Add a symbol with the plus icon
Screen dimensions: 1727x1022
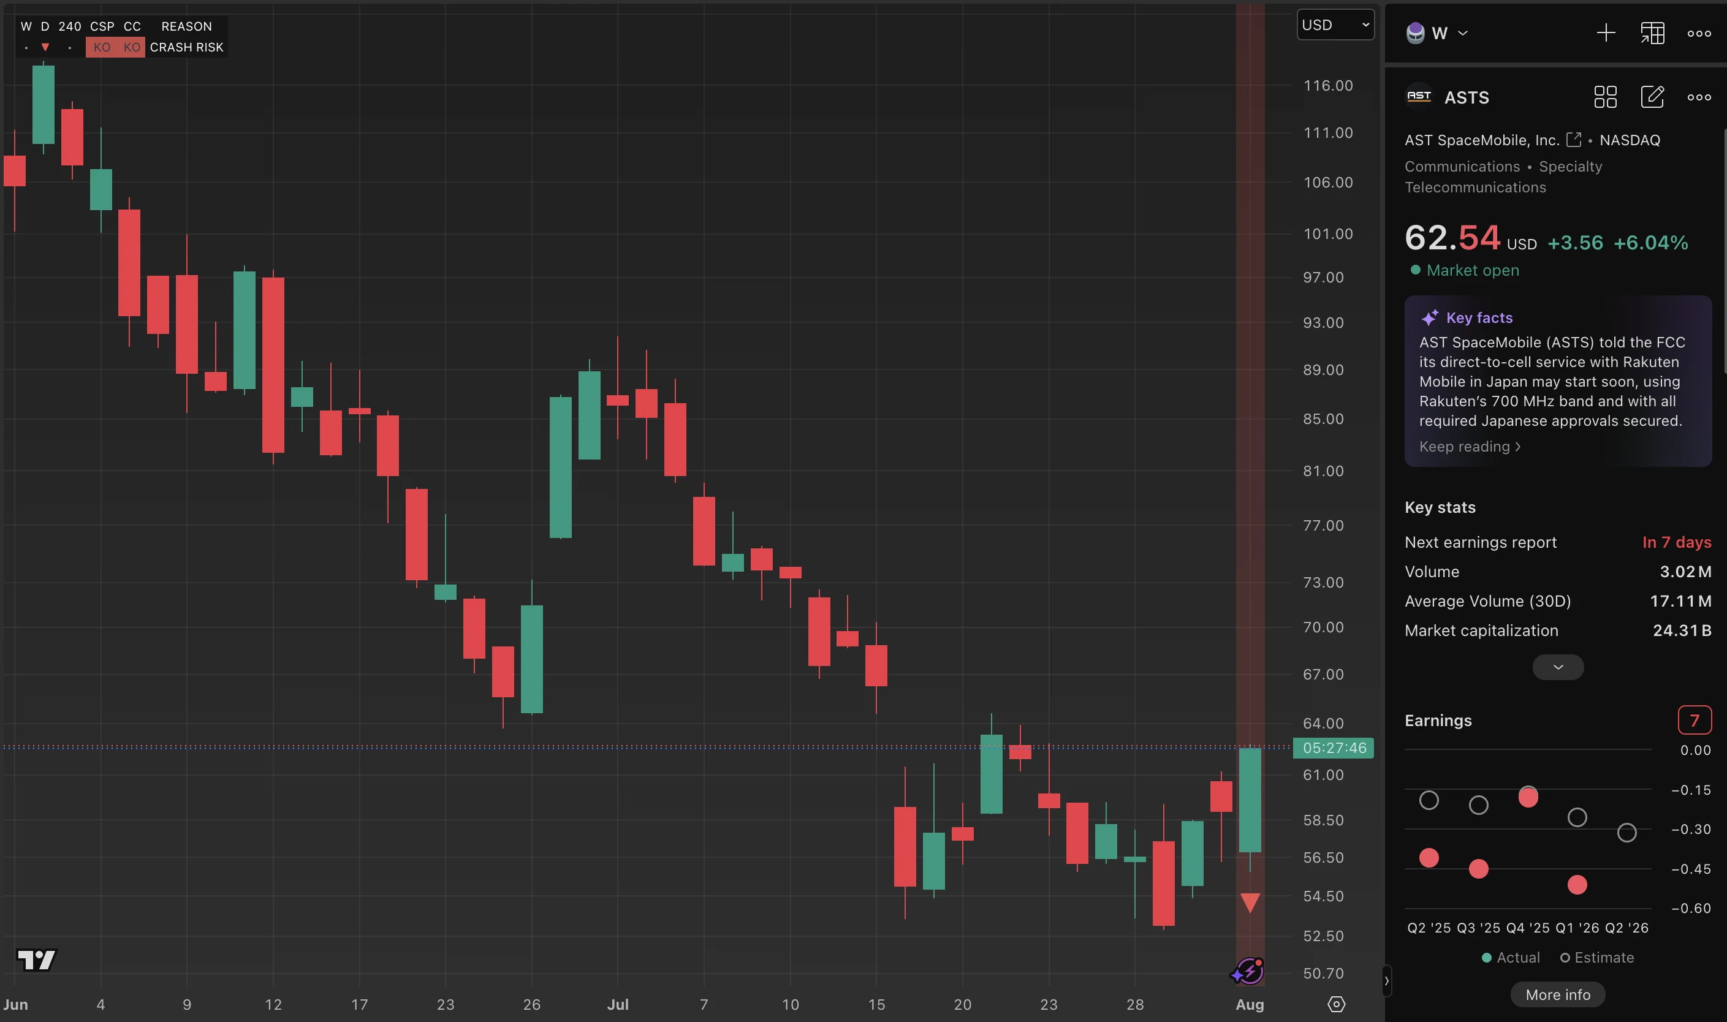pyautogui.click(x=1606, y=33)
